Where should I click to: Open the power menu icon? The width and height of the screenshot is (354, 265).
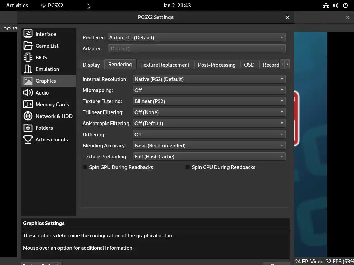point(345,6)
